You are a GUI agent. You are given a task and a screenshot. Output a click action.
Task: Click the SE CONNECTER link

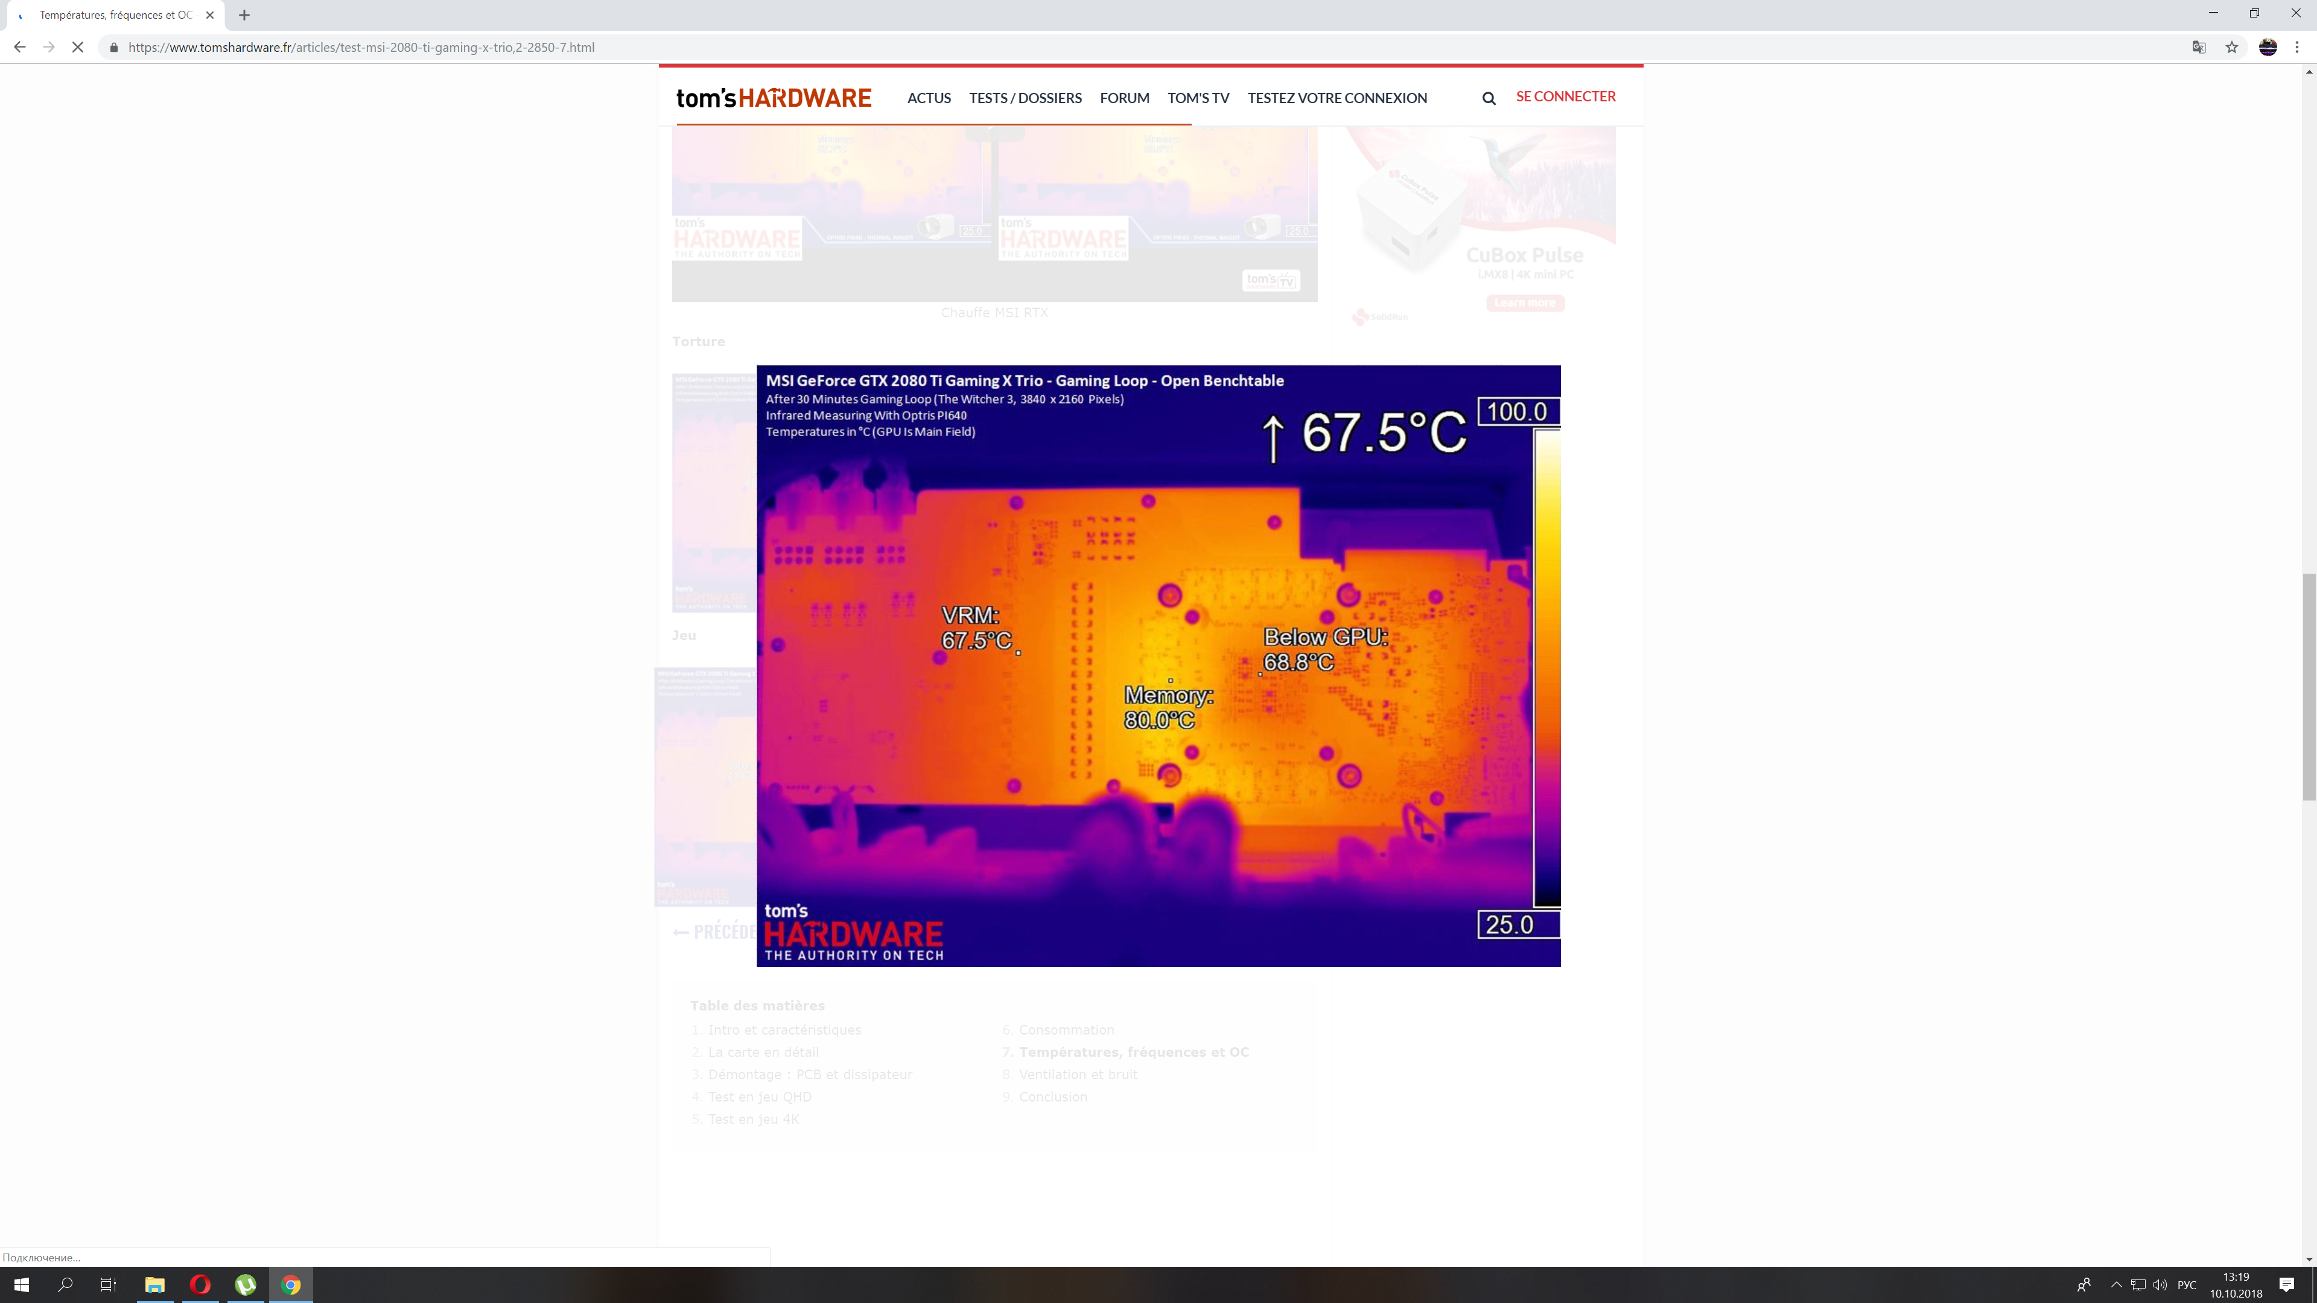coord(1565,97)
